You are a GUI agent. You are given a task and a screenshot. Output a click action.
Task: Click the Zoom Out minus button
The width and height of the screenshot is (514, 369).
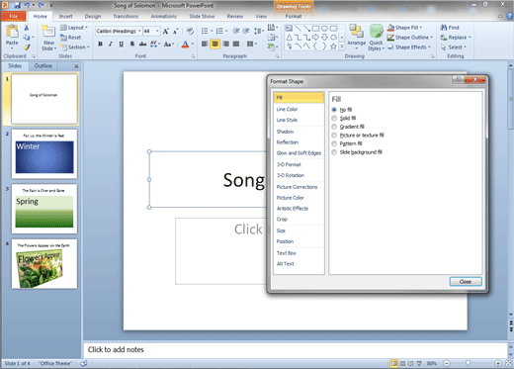point(446,363)
